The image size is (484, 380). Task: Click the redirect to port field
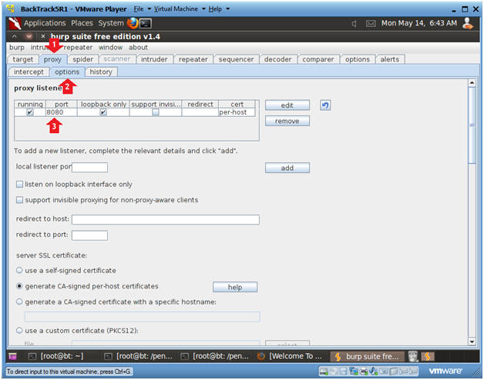[x=89, y=235]
